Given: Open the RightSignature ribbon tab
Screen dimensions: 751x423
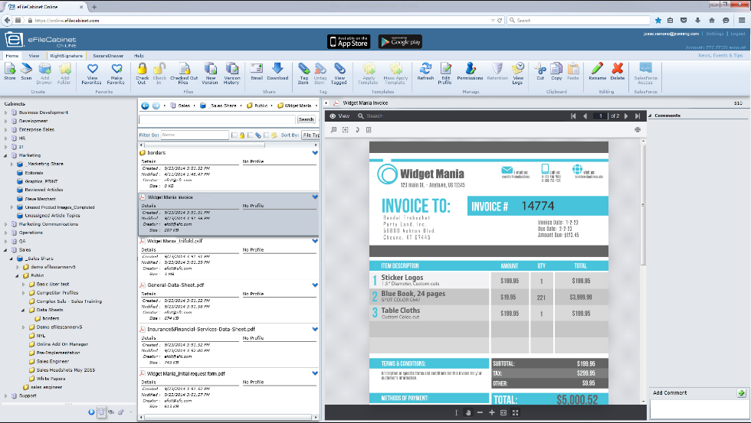Looking at the screenshot, I should pyautogui.click(x=67, y=56).
